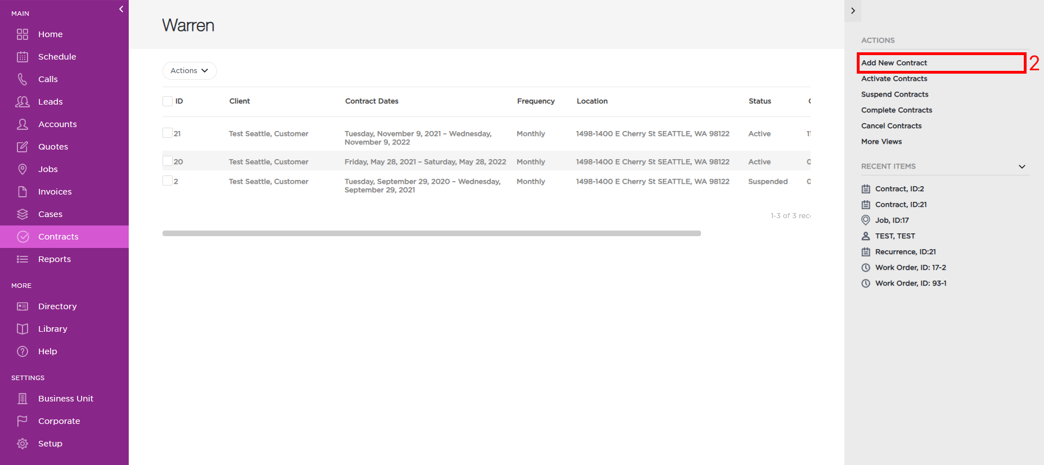Click clock icon beside Work Order 17-2
The height and width of the screenshot is (465, 1044).
(x=866, y=268)
